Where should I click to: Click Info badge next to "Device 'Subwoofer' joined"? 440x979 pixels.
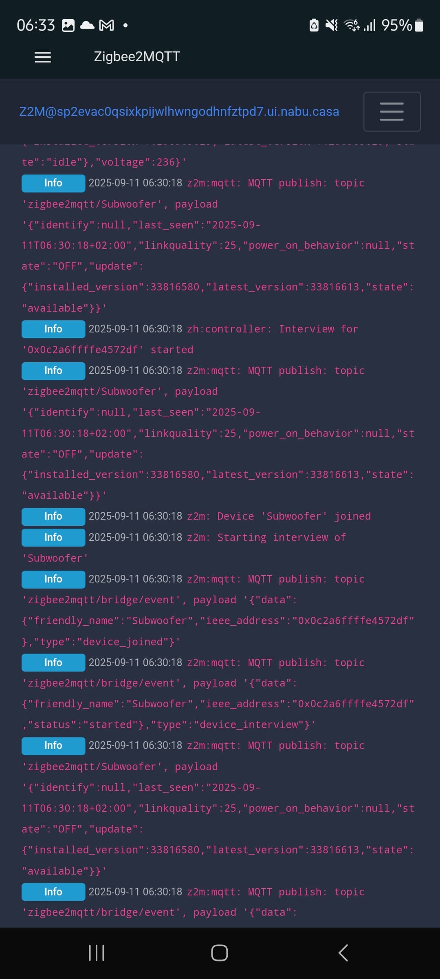pyautogui.click(x=53, y=516)
